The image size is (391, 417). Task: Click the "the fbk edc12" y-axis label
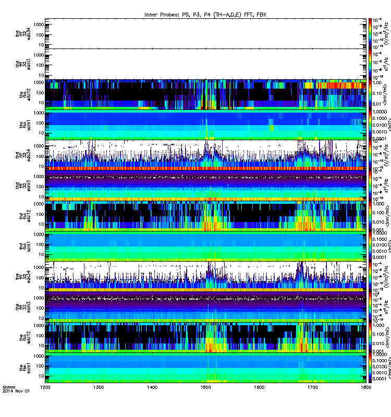click(25, 337)
